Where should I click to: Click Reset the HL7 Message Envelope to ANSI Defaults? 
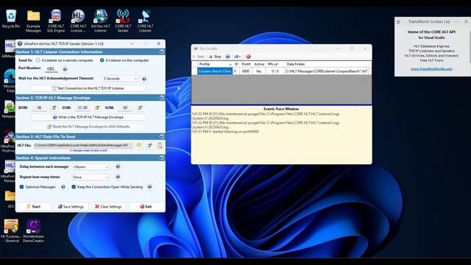88,127
